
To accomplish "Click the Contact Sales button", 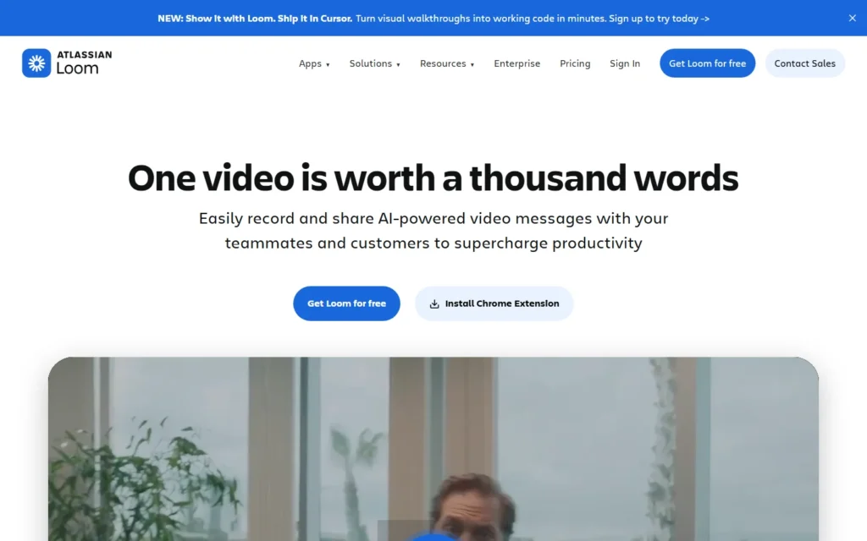I will coord(804,63).
